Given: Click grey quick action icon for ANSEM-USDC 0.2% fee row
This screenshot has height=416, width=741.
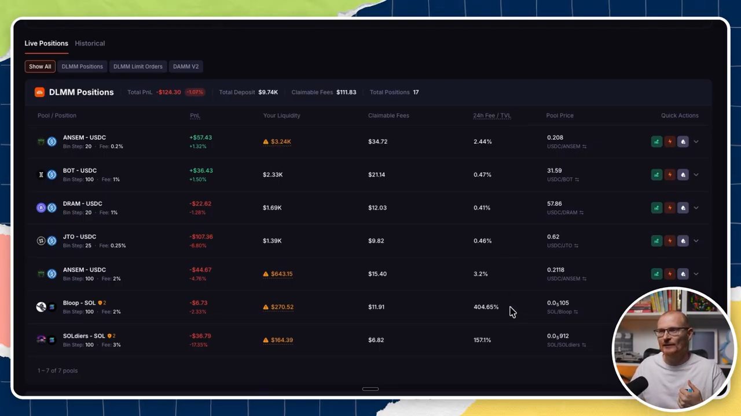Looking at the screenshot, I should coord(683,142).
